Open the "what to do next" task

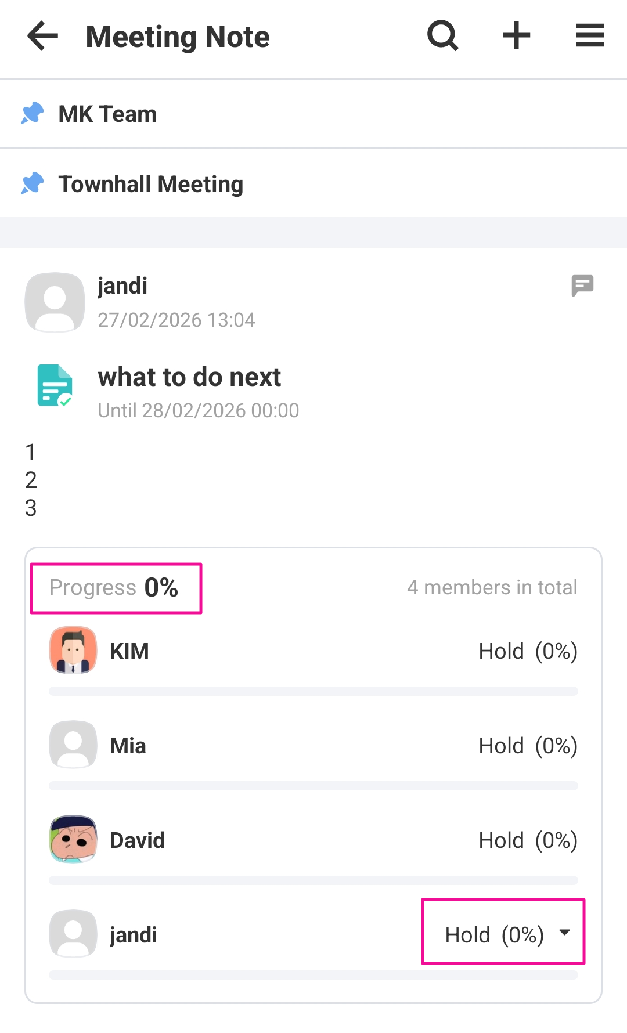click(189, 377)
